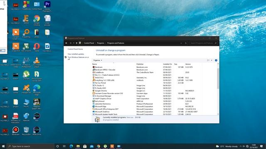Launch the Opera browser desktop shortcut

(x=37, y=47)
